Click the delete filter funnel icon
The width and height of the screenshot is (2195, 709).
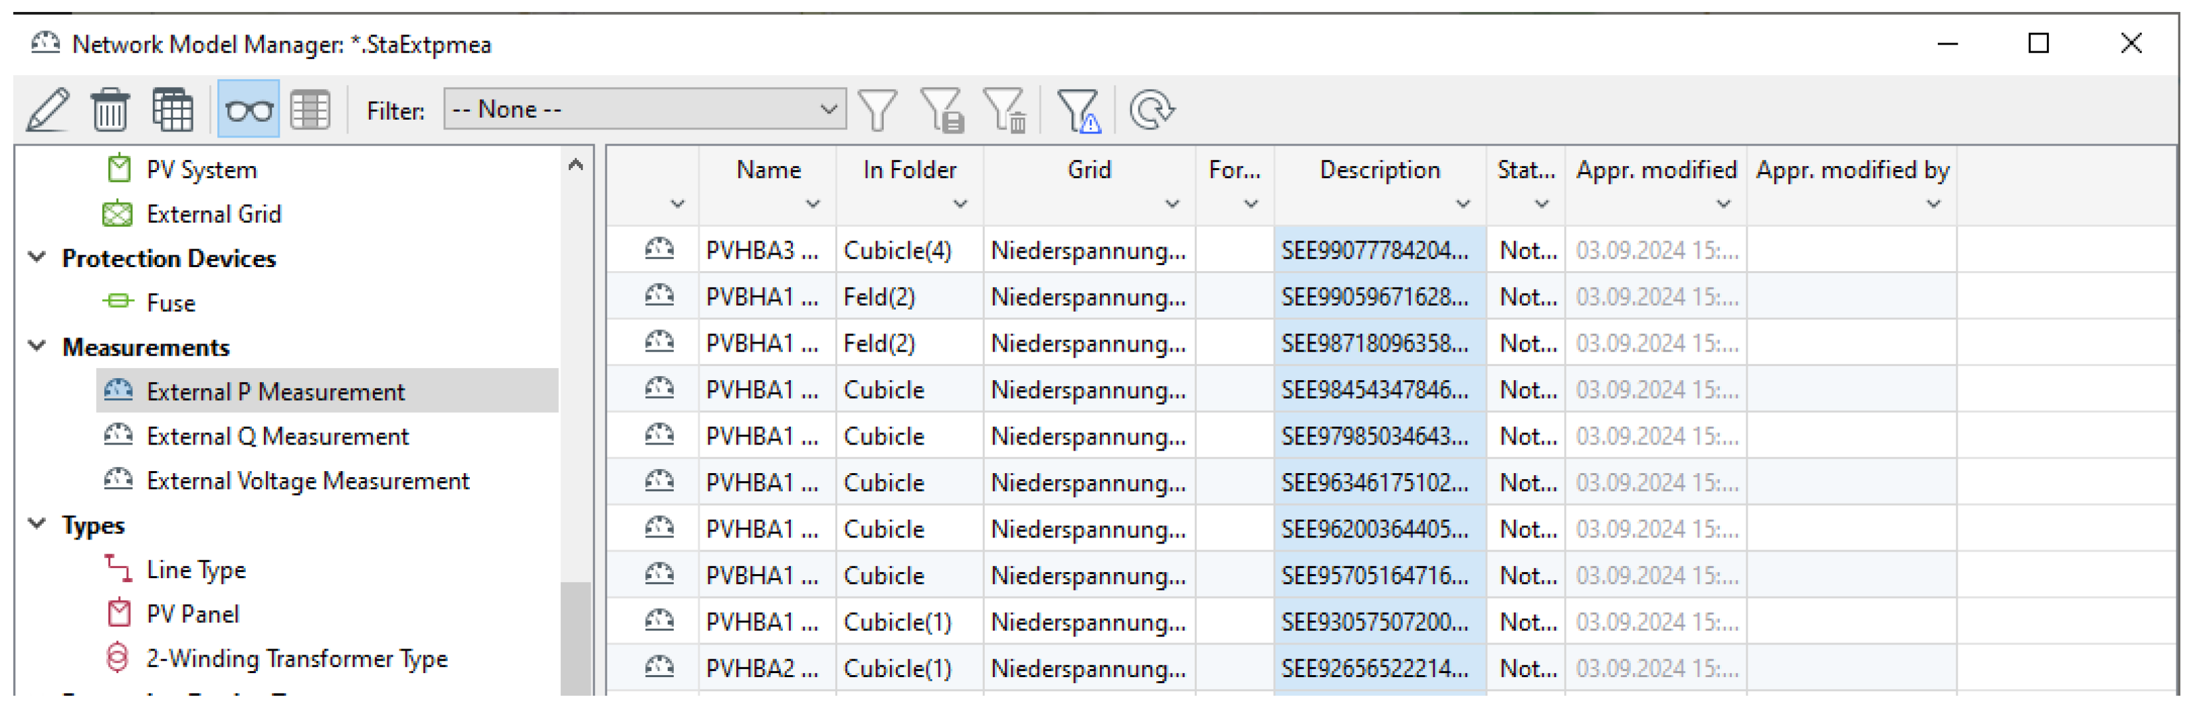coord(1005,111)
